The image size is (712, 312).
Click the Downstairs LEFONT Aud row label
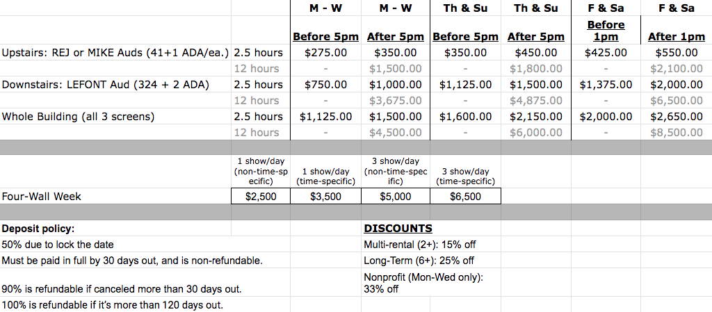pyautogui.click(x=106, y=84)
